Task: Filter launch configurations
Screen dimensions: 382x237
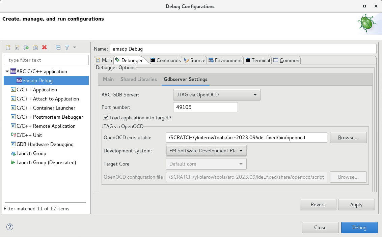Action: click(66, 47)
